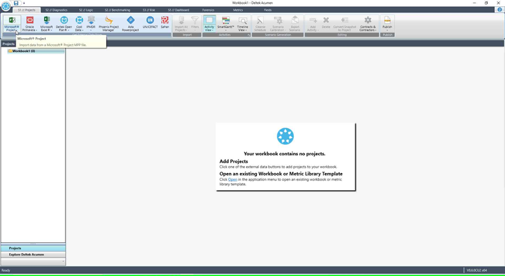Open Contracts & Contractors settings
The height and width of the screenshot is (276, 505).
click(x=368, y=24)
